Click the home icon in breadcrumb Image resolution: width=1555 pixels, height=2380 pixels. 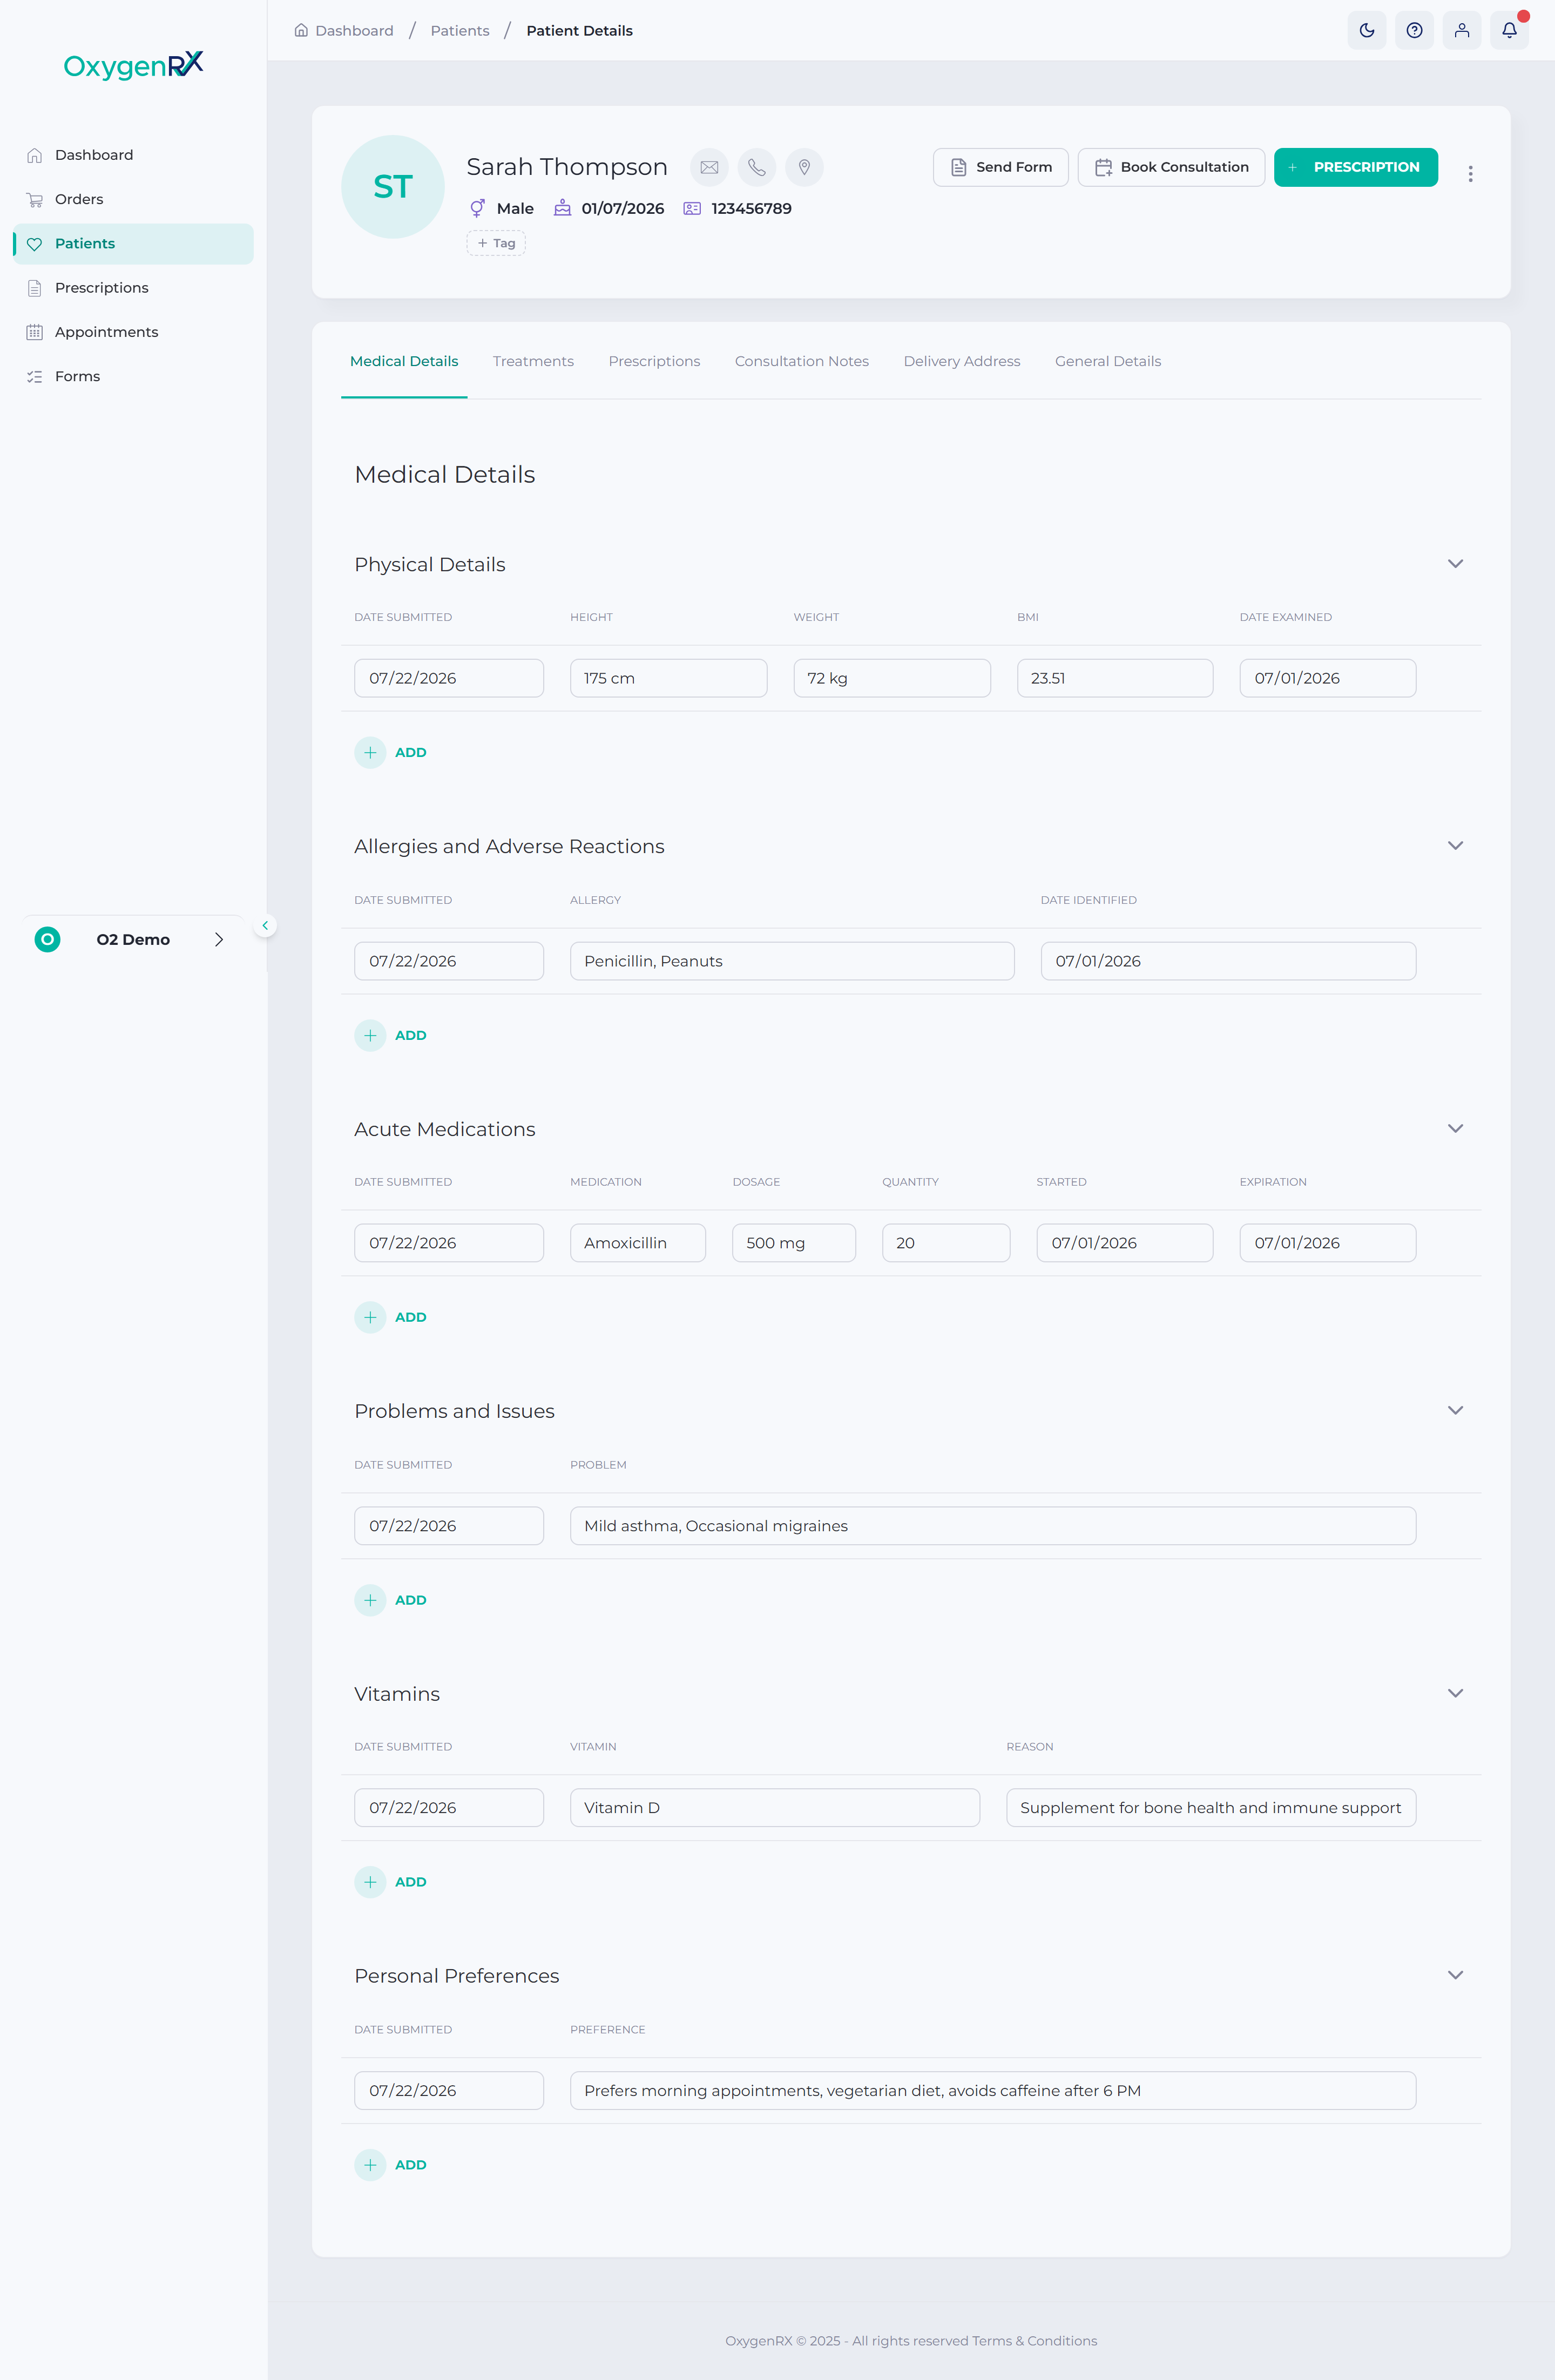click(x=301, y=30)
